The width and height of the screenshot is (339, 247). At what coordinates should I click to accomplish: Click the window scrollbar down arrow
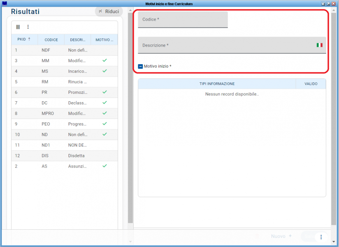(x=334, y=242)
